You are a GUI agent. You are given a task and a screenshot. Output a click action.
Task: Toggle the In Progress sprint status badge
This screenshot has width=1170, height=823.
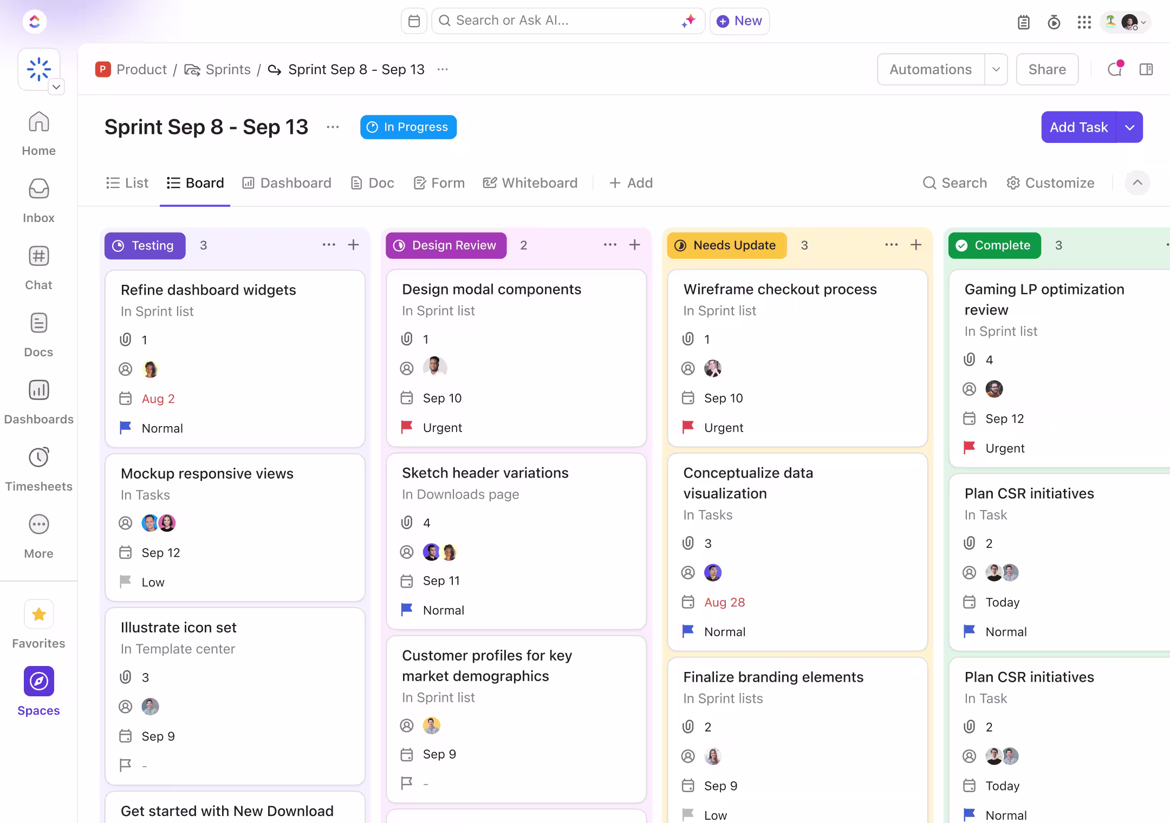click(408, 127)
